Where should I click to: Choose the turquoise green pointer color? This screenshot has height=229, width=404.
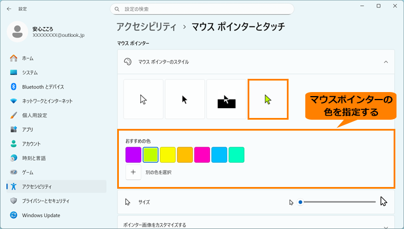pos(237,155)
